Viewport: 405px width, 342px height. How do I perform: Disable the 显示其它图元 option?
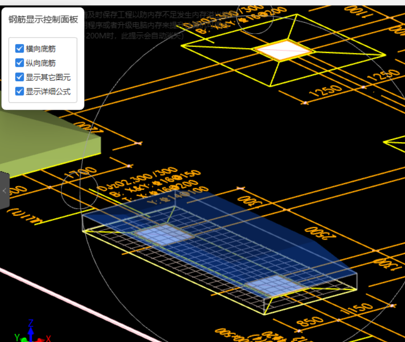coord(20,77)
